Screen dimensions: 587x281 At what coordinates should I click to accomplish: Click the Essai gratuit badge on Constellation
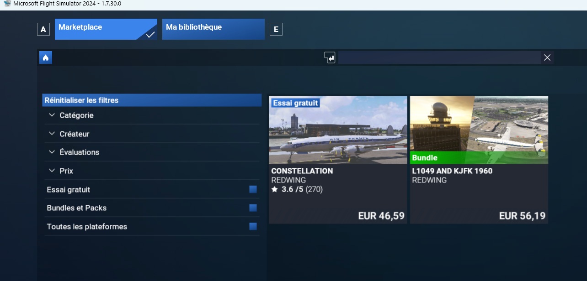(295, 103)
